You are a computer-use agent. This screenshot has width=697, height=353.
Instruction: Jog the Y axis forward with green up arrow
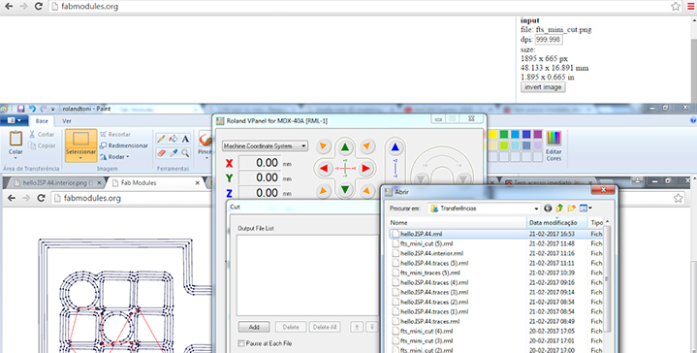[345, 147]
